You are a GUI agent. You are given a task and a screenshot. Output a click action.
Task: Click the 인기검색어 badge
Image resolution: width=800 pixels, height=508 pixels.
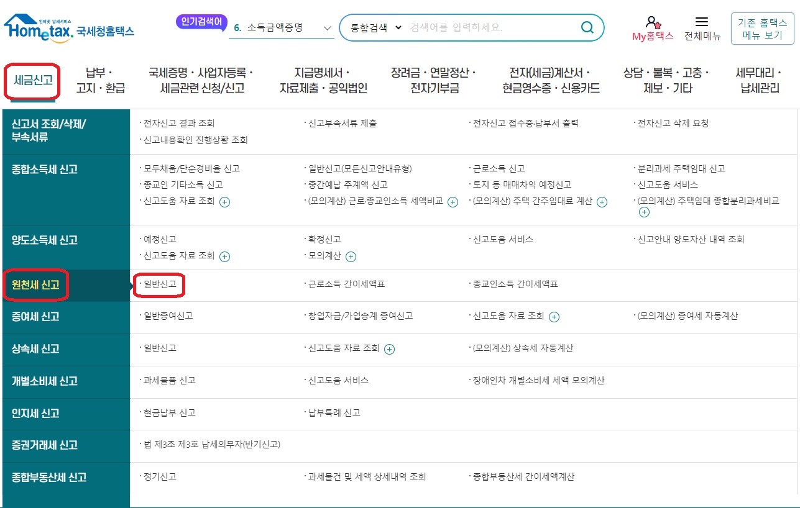click(201, 22)
